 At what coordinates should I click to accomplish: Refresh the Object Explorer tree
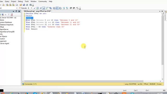pos(11,15)
